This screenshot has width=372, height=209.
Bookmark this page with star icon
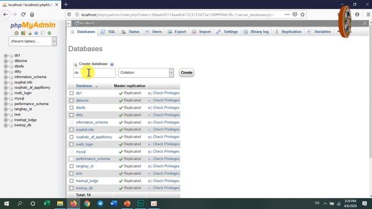302,15
